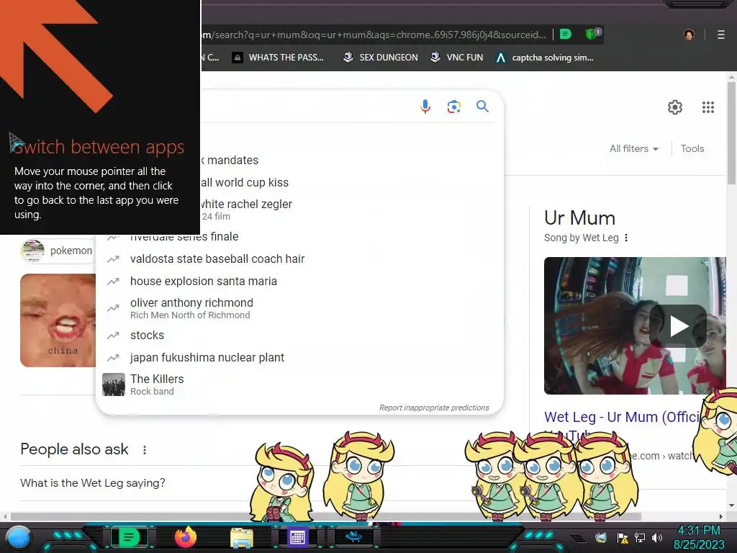Open the Tools search options
The width and height of the screenshot is (737, 553).
692,148
